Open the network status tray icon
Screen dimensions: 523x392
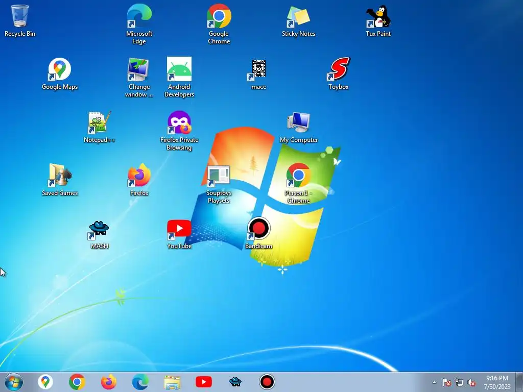pyautogui.click(x=459, y=382)
